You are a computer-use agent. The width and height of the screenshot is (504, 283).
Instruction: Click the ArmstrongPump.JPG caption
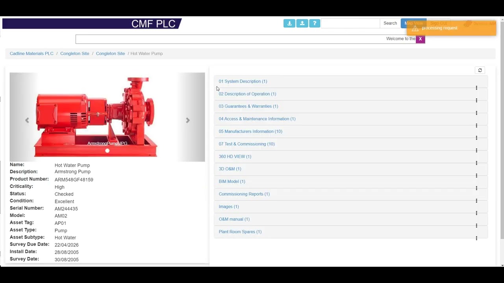(107, 143)
